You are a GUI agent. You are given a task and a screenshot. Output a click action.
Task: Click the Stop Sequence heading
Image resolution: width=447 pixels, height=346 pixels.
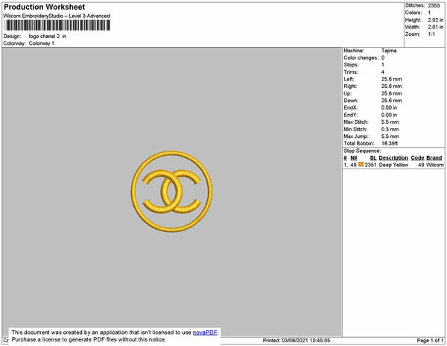(362, 151)
